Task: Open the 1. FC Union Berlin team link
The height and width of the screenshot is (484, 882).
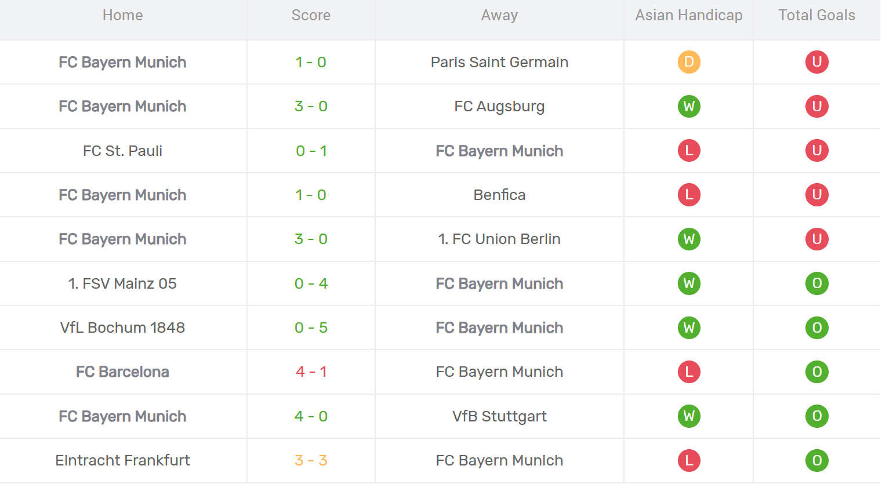Action: [x=499, y=239]
